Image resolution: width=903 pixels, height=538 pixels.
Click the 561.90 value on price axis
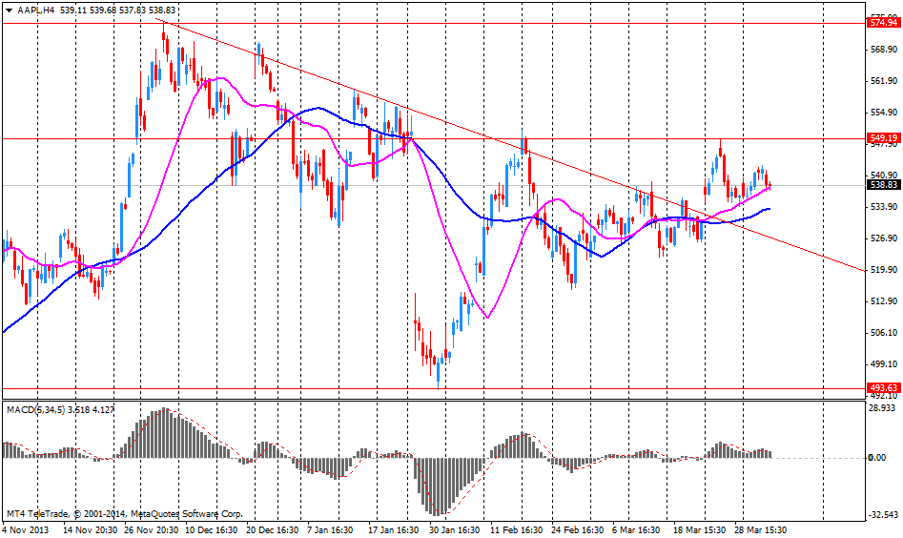[884, 81]
